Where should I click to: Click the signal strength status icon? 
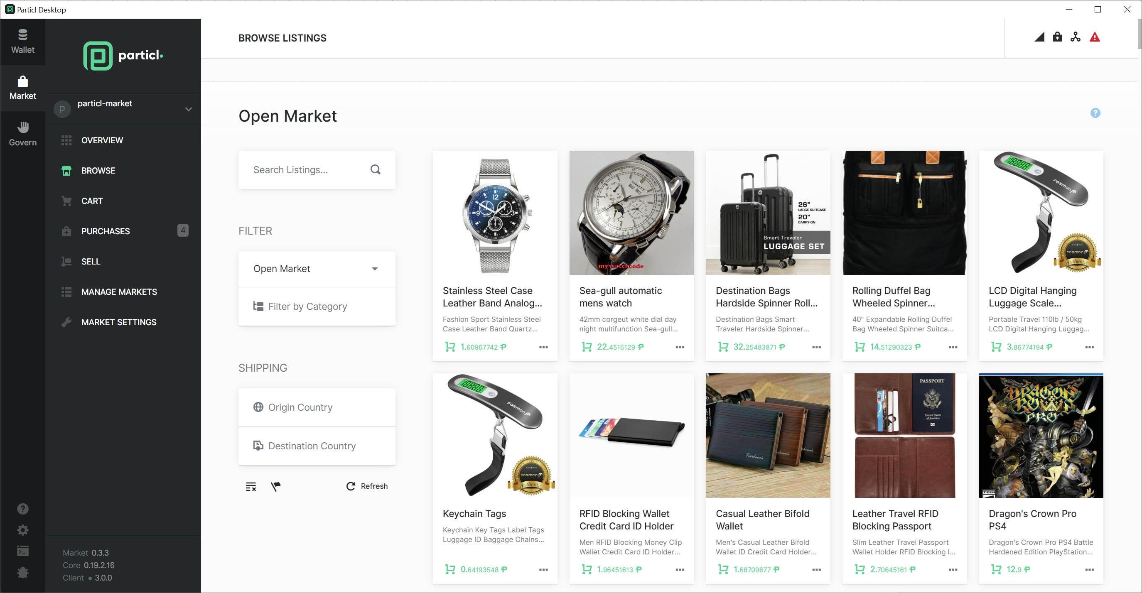(1039, 37)
